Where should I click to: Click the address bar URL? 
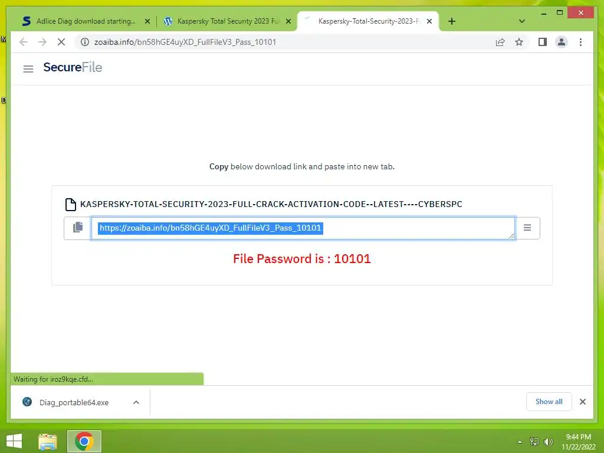[185, 42]
